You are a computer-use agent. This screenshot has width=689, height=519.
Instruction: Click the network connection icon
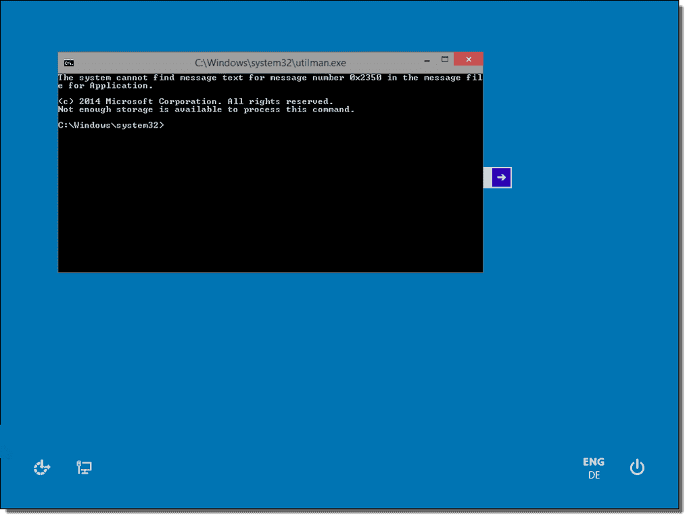(x=84, y=468)
